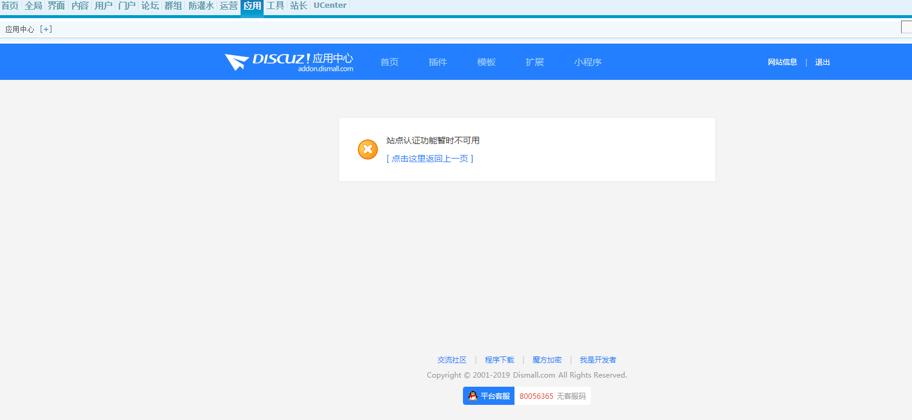The height and width of the screenshot is (420, 912).
Task: Browse 模板 in the app center navigation
Action: pyautogui.click(x=486, y=62)
